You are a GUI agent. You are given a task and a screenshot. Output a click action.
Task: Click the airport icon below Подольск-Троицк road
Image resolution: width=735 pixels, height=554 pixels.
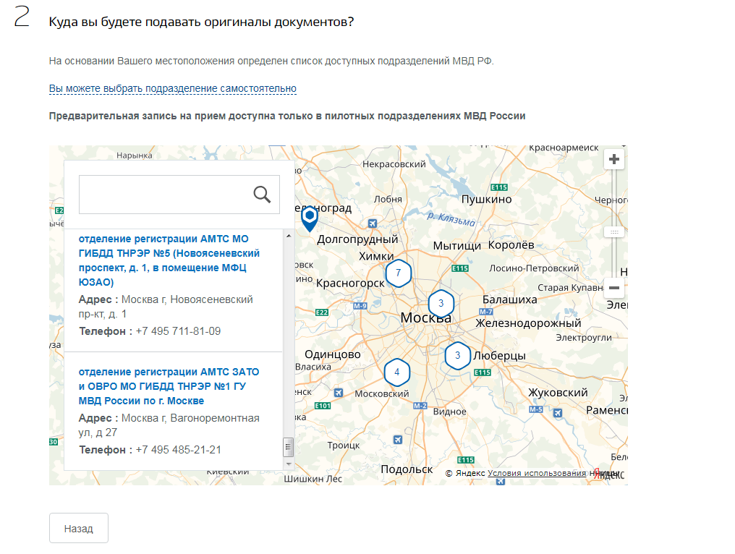pos(397,440)
